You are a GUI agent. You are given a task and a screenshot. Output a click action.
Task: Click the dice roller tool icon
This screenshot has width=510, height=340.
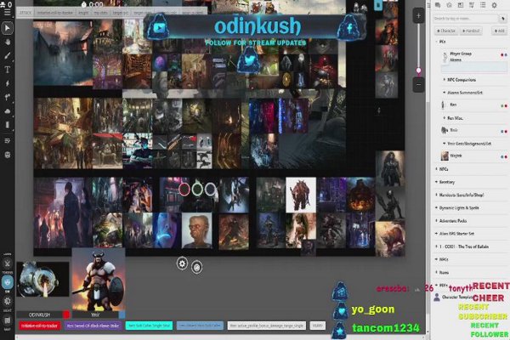(7, 155)
